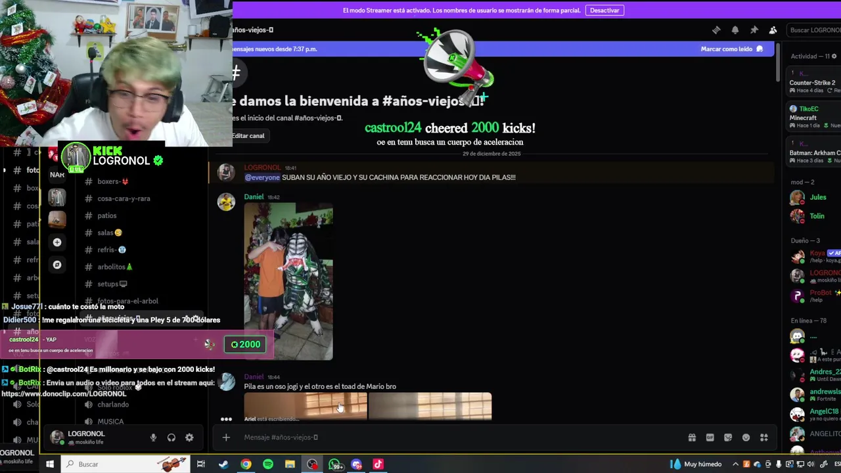
Task: Open the NAR server icon
Action: pos(57,175)
